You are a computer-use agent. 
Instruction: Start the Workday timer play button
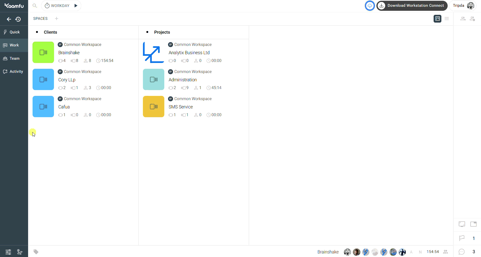pyautogui.click(x=76, y=6)
